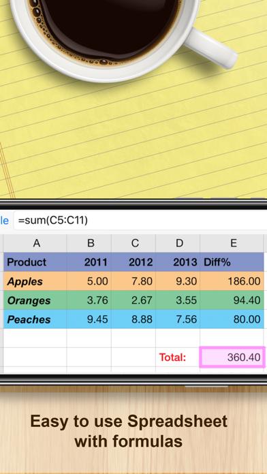Select column C header
Image resolution: width=267 pixels, height=474 pixels.
tap(133, 243)
